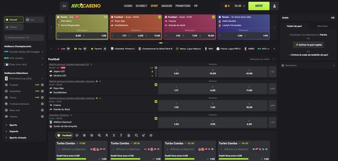
Task: Click the plus icon next to Football américain
Action: (42, 104)
